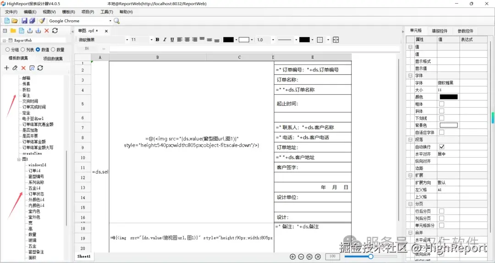Click the zoom slider handle
The width and height of the screenshot is (495, 263).
click(x=371, y=257)
